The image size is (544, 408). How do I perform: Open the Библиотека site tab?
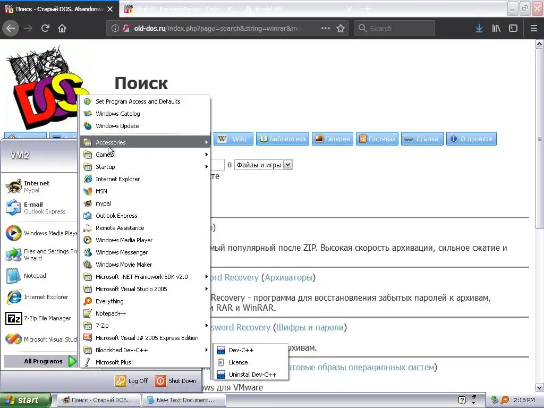283,139
